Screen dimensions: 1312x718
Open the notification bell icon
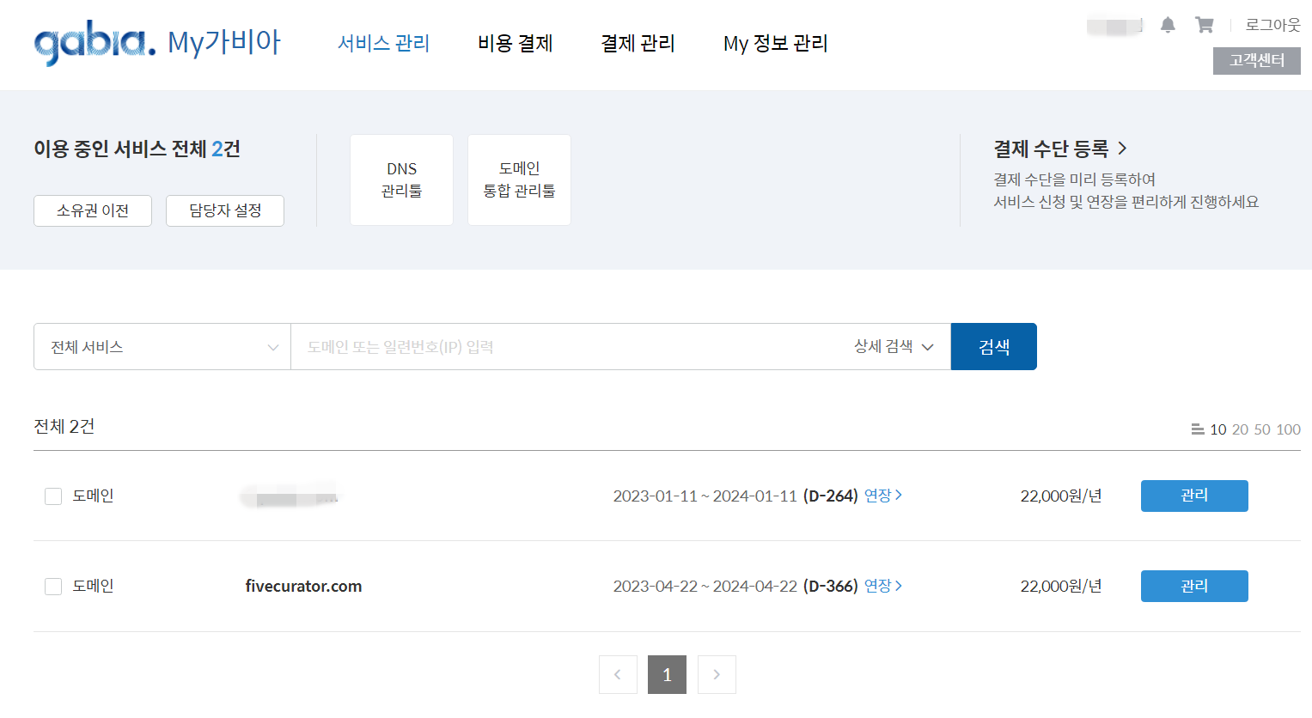[1168, 25]
